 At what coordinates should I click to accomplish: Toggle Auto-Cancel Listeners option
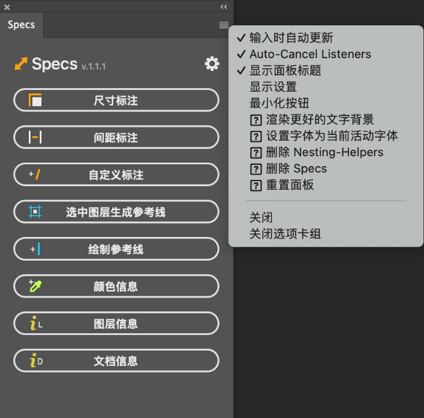click(x=325, y=54)
